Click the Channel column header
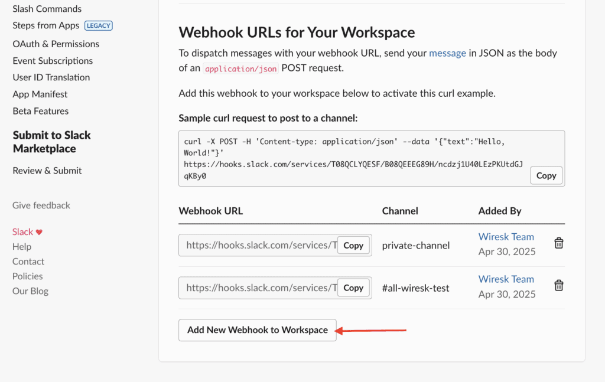 (400, 211)
